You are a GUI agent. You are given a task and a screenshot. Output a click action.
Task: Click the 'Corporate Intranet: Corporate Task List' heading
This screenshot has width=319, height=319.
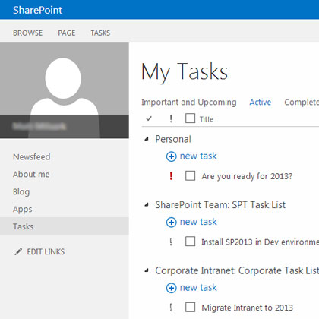(237, 270)
